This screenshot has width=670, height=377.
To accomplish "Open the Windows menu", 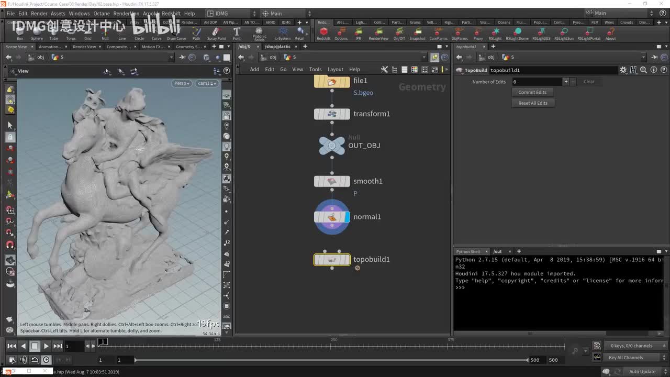I will click(x=79, y=14).
